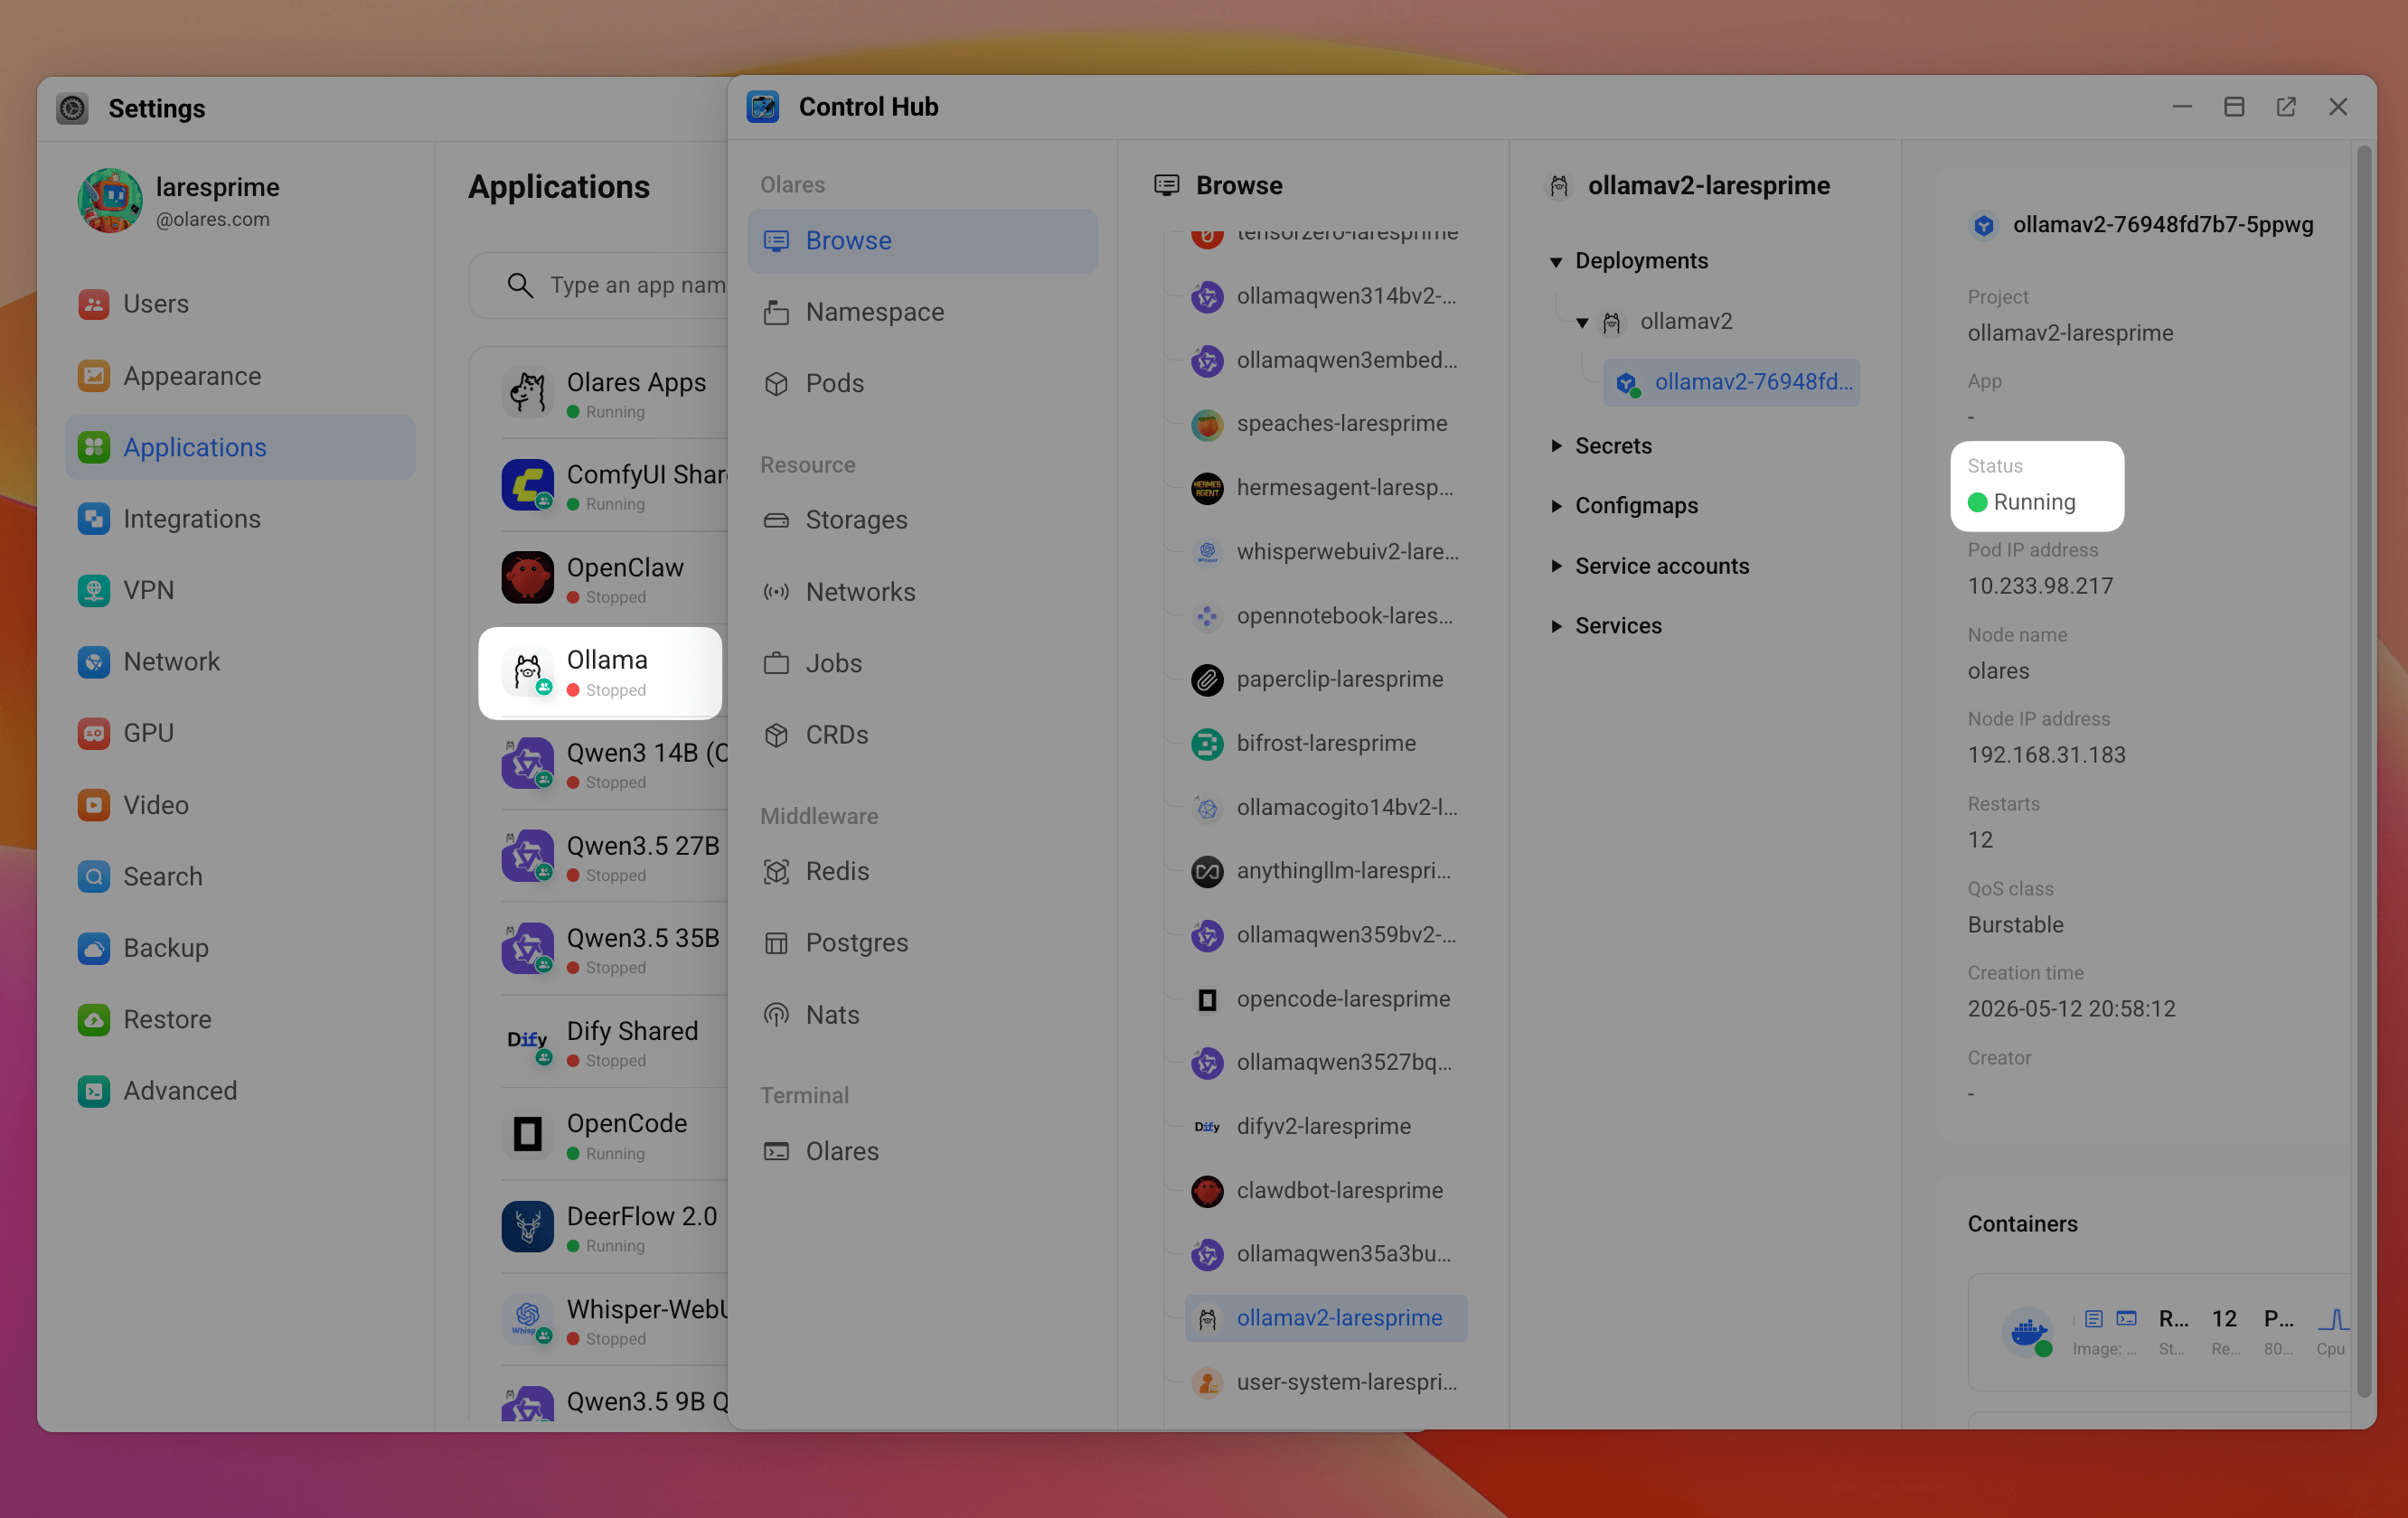
Task: Open Pods in Control Hub sidebar
Action: pos(921,384)
